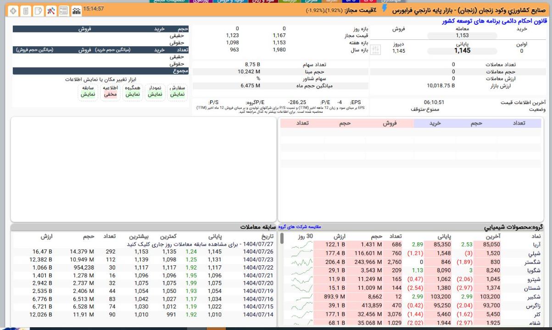Screen dimensions: 552x330
Task: Click the note with pencil icon
Action: coord(39,10)
